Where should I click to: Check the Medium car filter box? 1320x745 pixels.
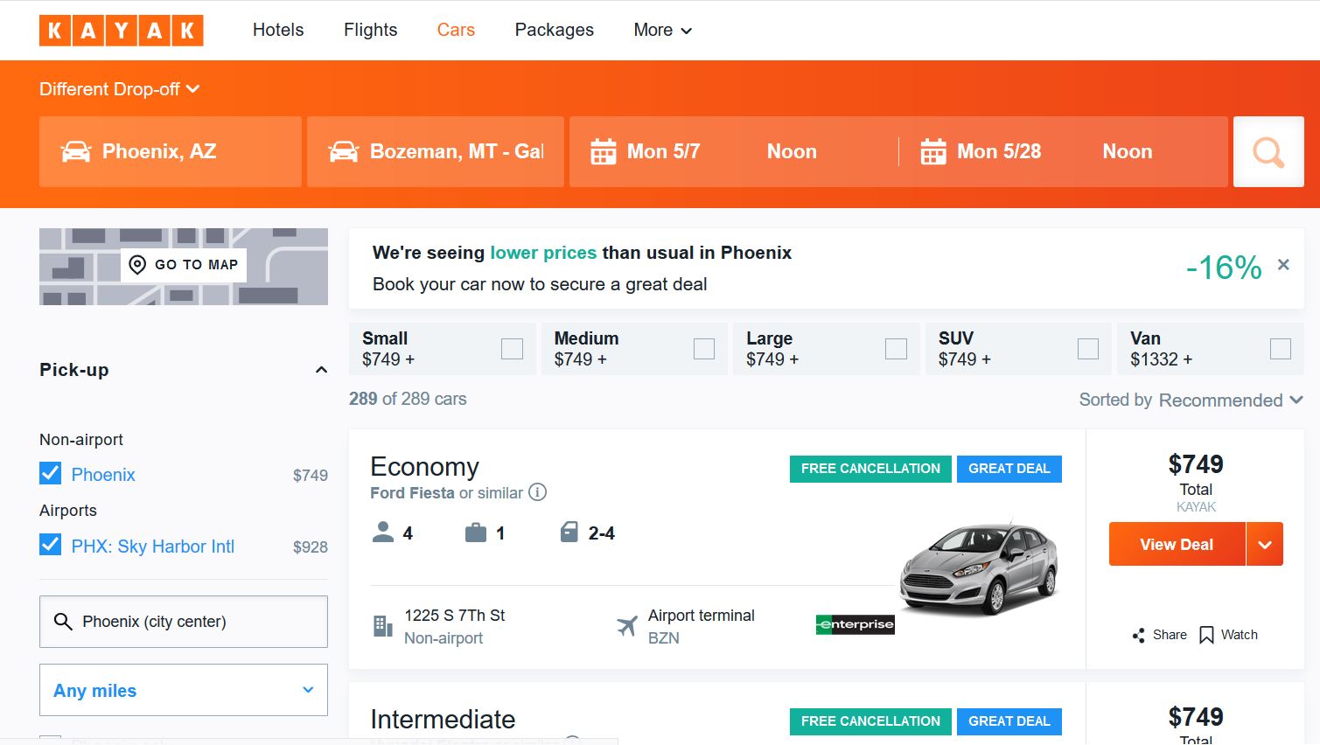704,349
